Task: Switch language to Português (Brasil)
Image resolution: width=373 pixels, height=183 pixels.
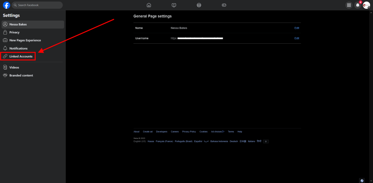Action: coord(184,142)
